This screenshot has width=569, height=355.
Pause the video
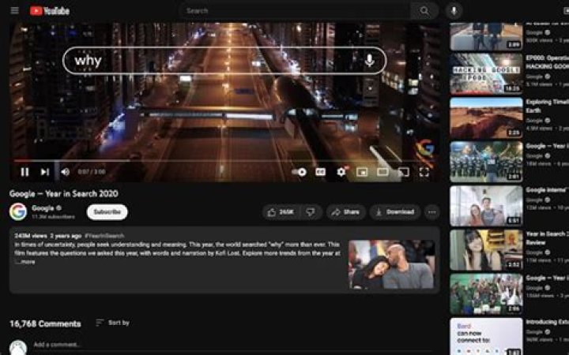click(x=24, y=172)
